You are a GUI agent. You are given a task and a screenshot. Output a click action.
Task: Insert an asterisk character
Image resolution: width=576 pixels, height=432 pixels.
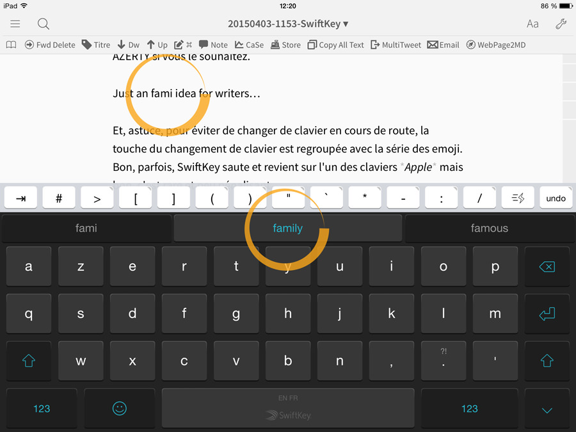(x=365, y=198)
